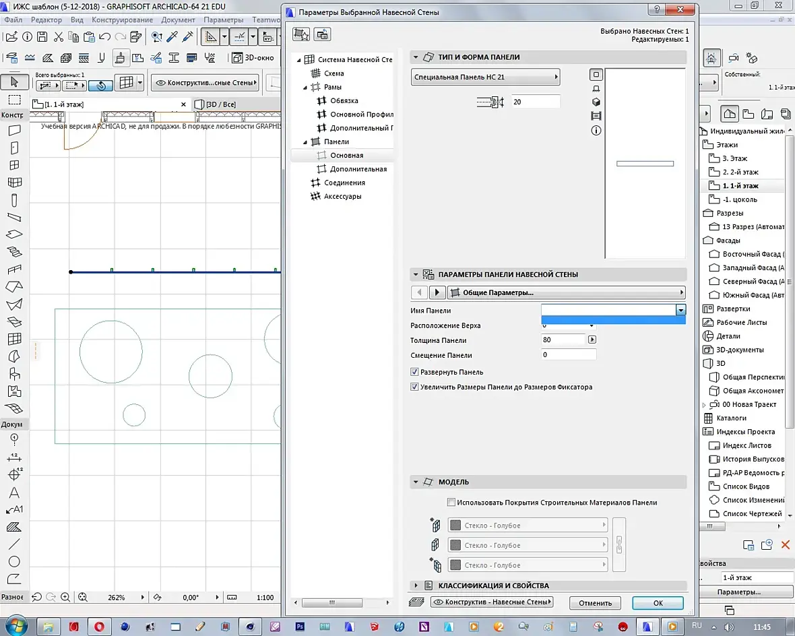Confirm dialog with OK button

tap(658, 603)
